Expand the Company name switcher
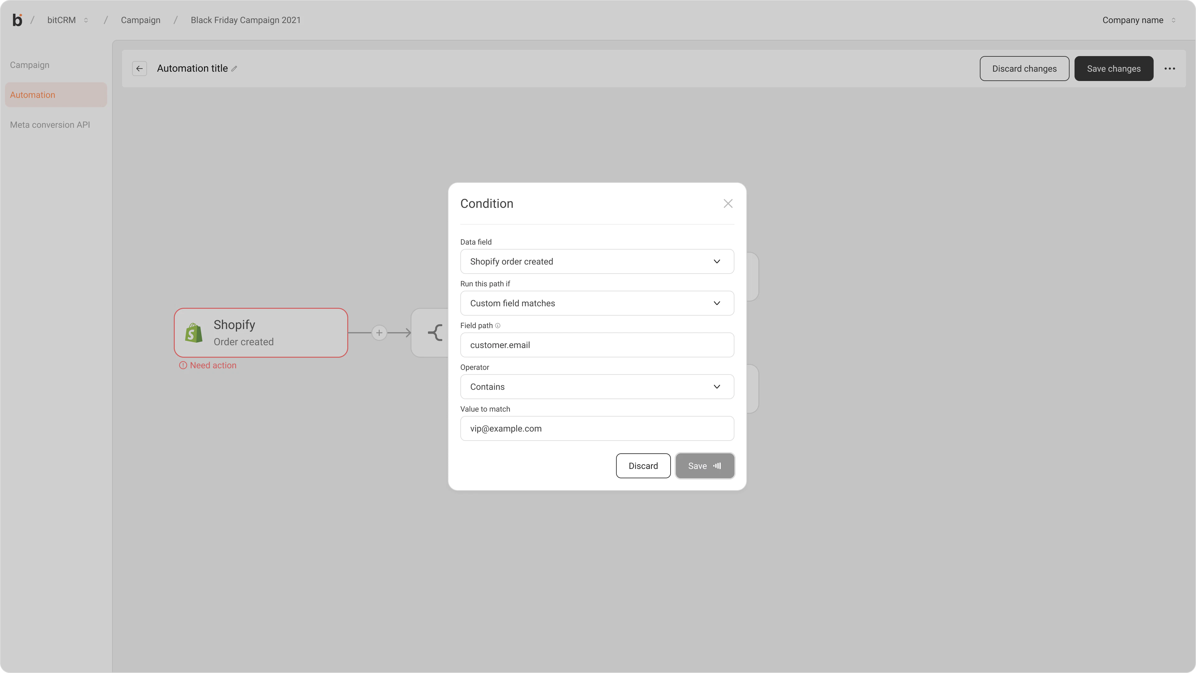 click(x=1173, y=20)
